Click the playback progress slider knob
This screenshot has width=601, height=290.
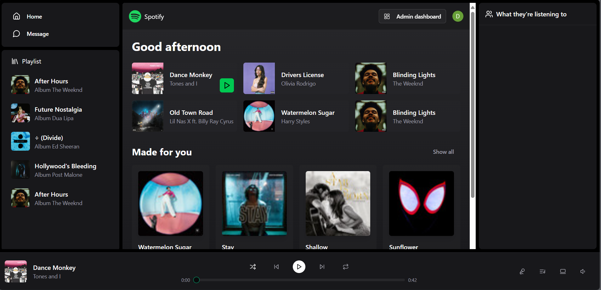click(196, 280)
